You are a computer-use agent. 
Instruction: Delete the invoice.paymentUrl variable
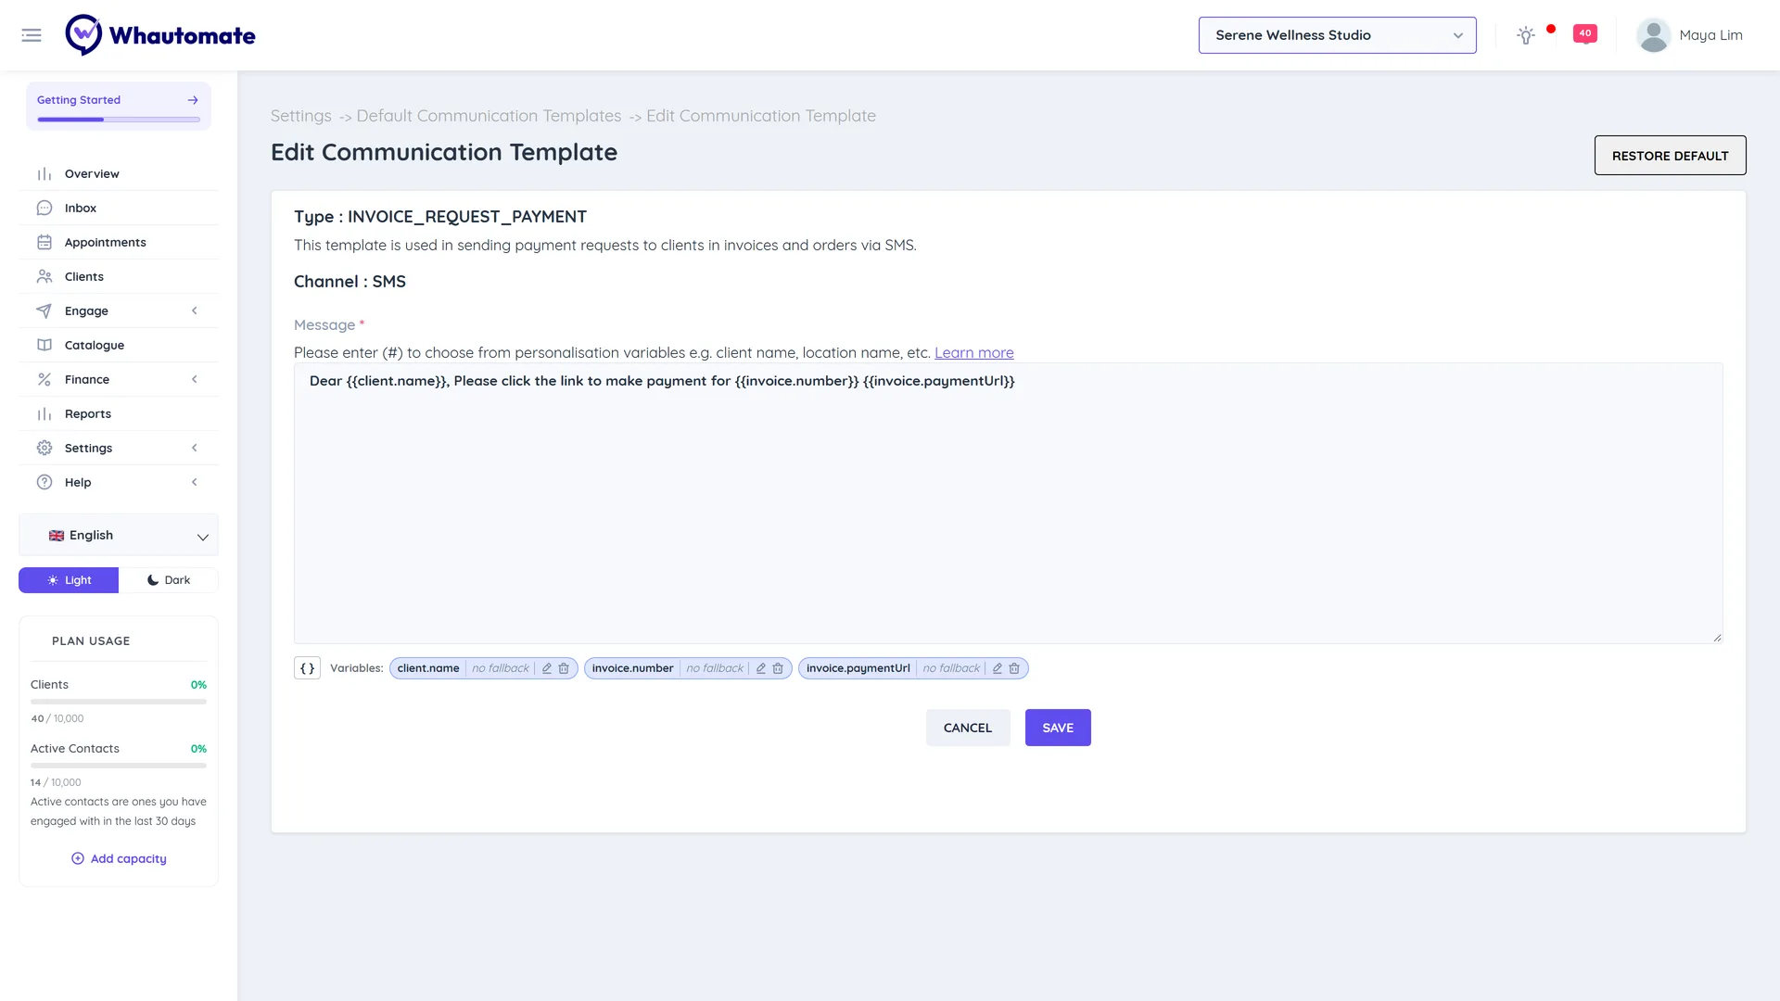pos(1014,668)
